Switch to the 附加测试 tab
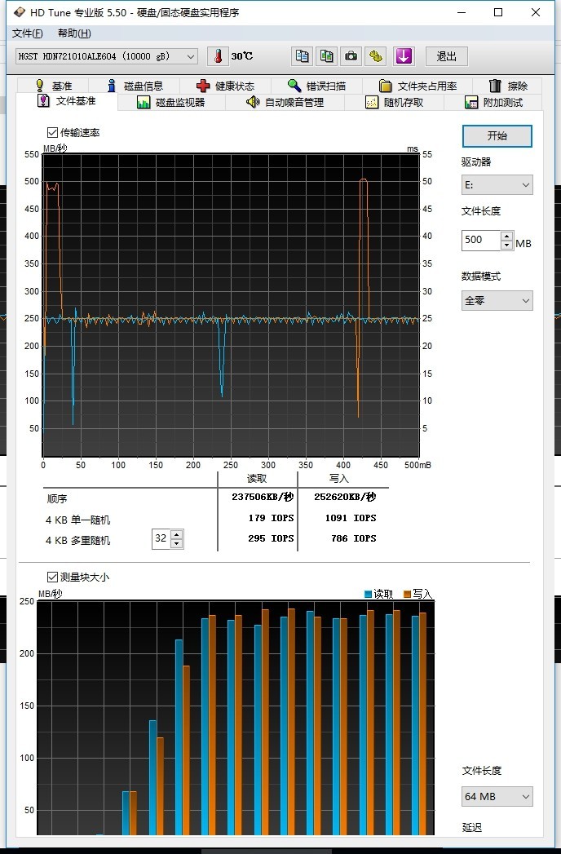 493,102
